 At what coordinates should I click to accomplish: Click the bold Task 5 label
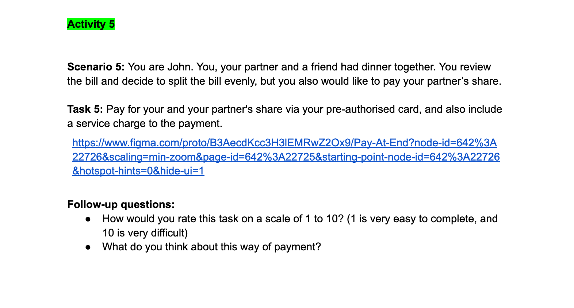click(x=85, y=109)
